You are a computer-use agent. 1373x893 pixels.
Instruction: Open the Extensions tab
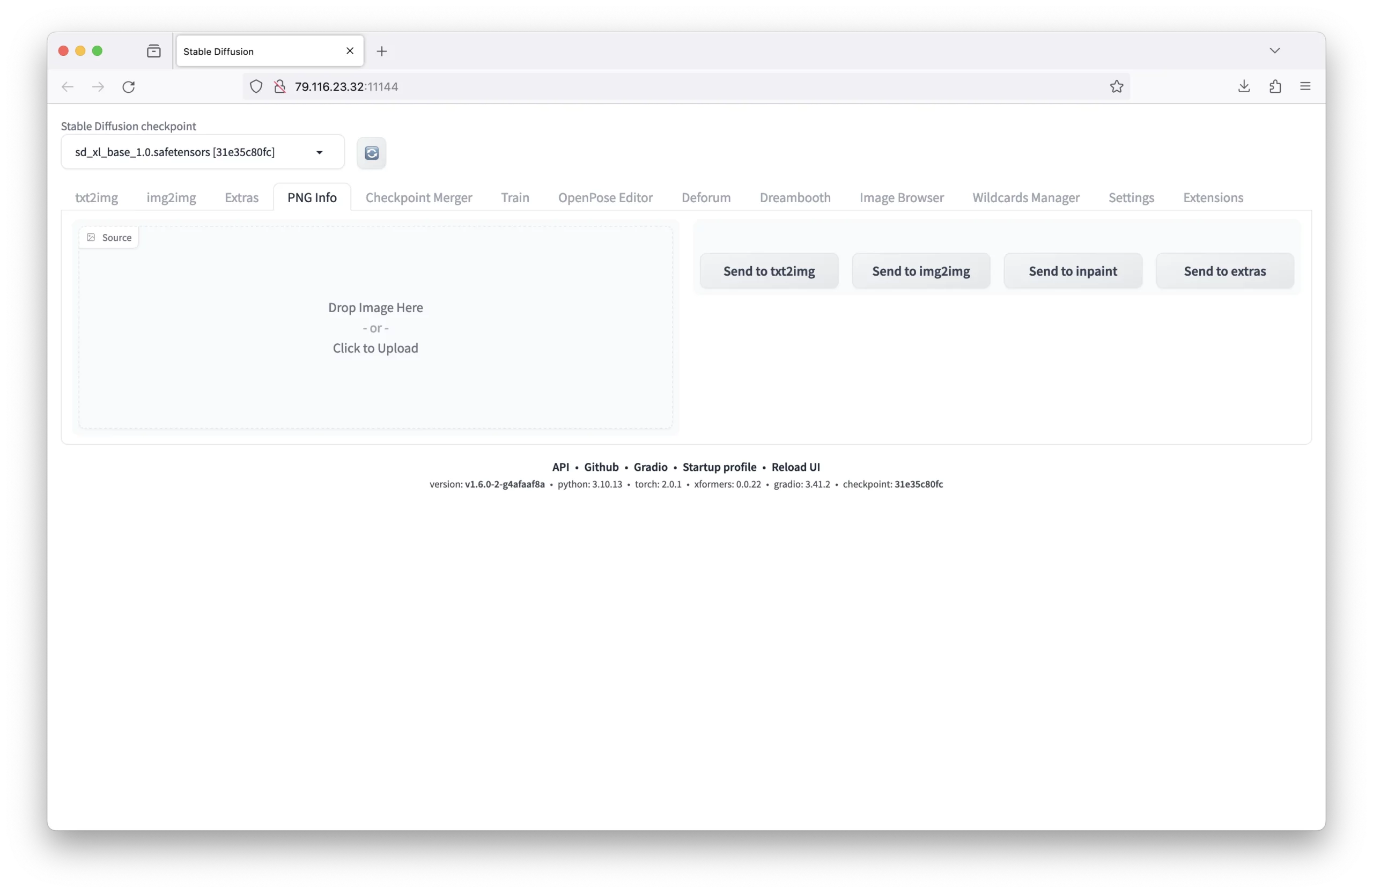pos(1213,197)
